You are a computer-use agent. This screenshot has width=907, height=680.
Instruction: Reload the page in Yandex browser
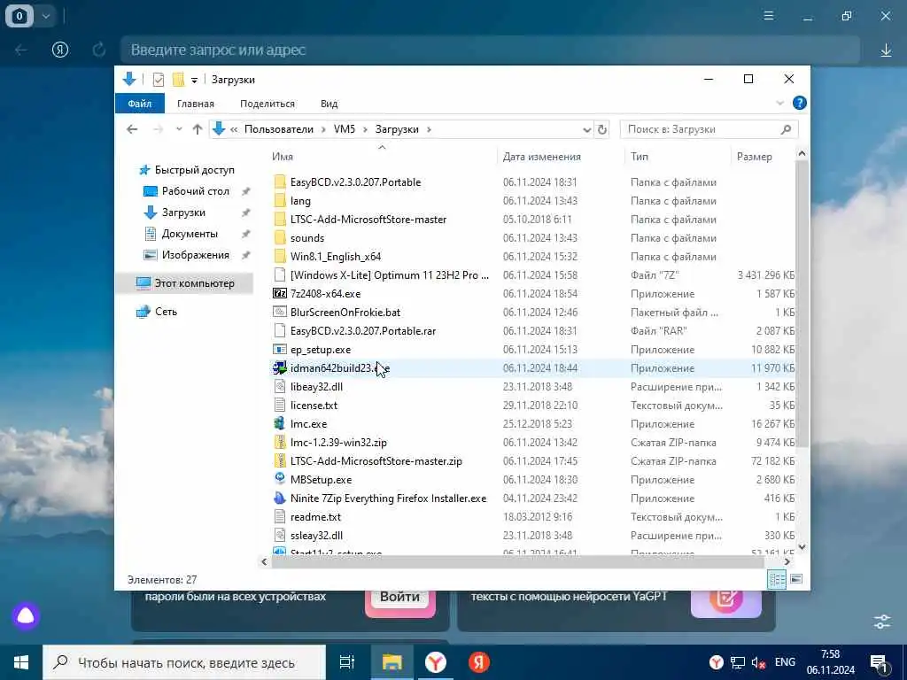99,50
